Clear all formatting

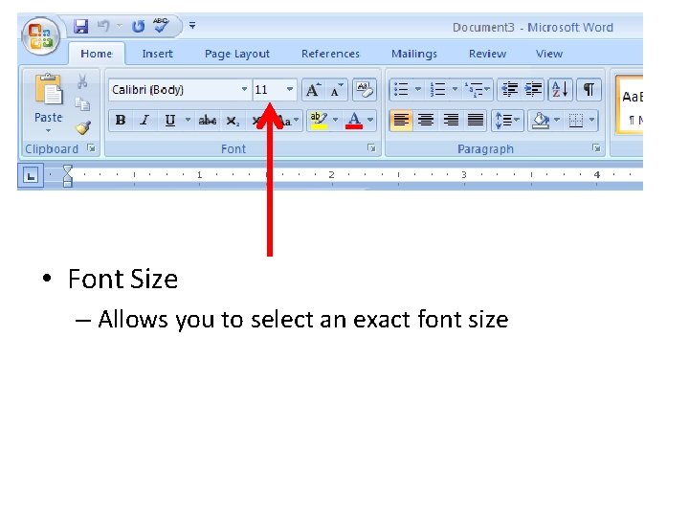point(365,90)
